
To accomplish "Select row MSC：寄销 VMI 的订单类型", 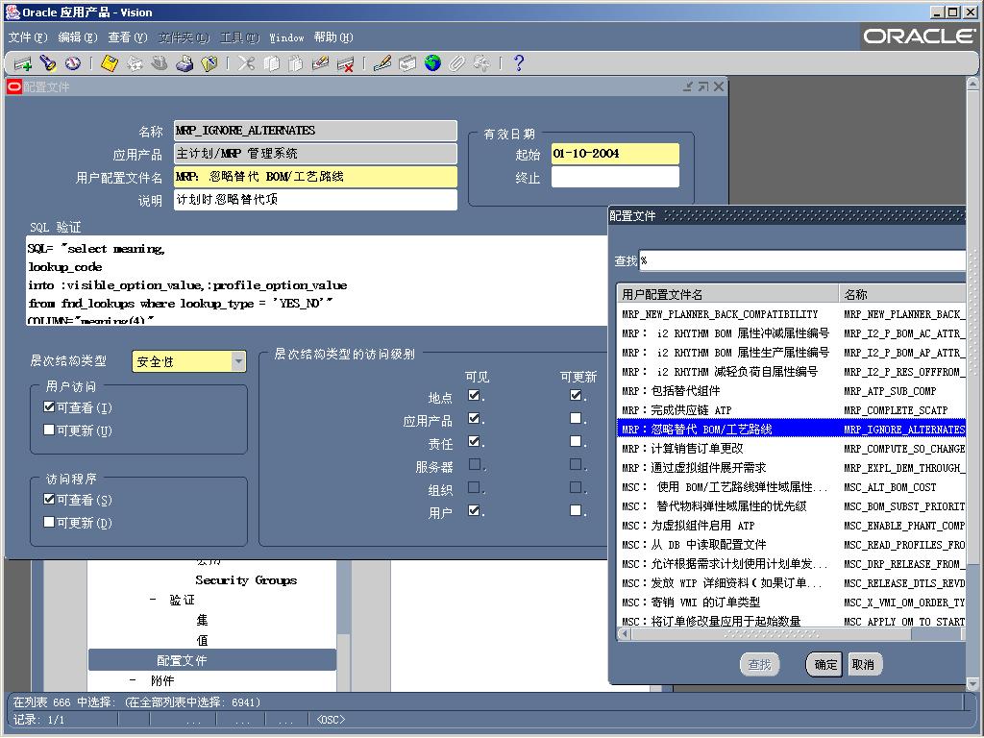I will click(x=792, y=603).
